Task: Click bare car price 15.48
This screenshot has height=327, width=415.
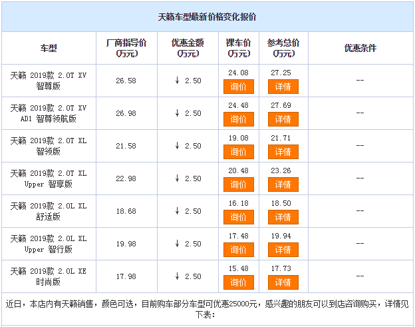Action: tap(239, 268)
